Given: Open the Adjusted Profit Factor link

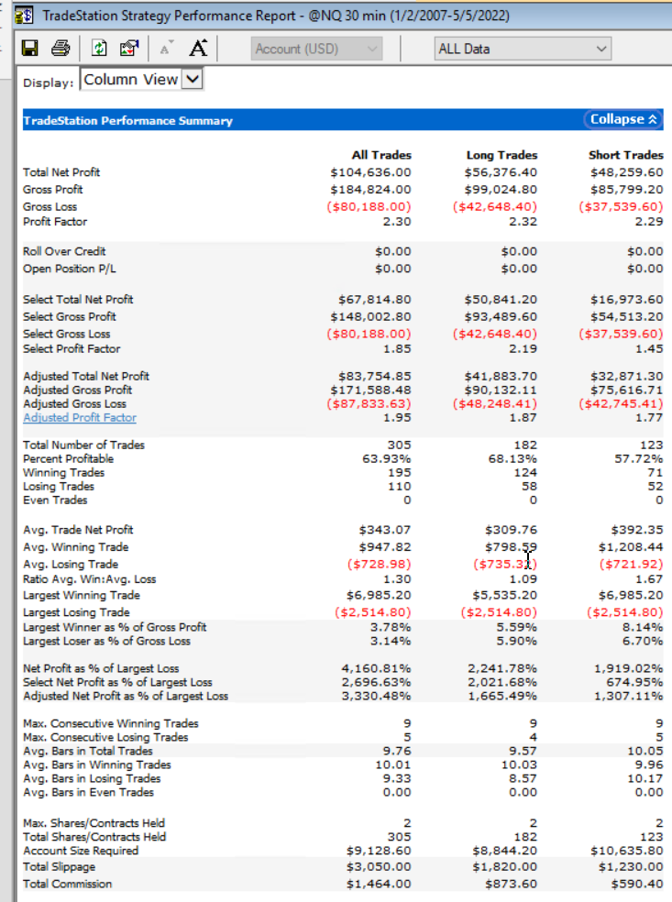Looking at the screenshot, I should pos(79,418).
